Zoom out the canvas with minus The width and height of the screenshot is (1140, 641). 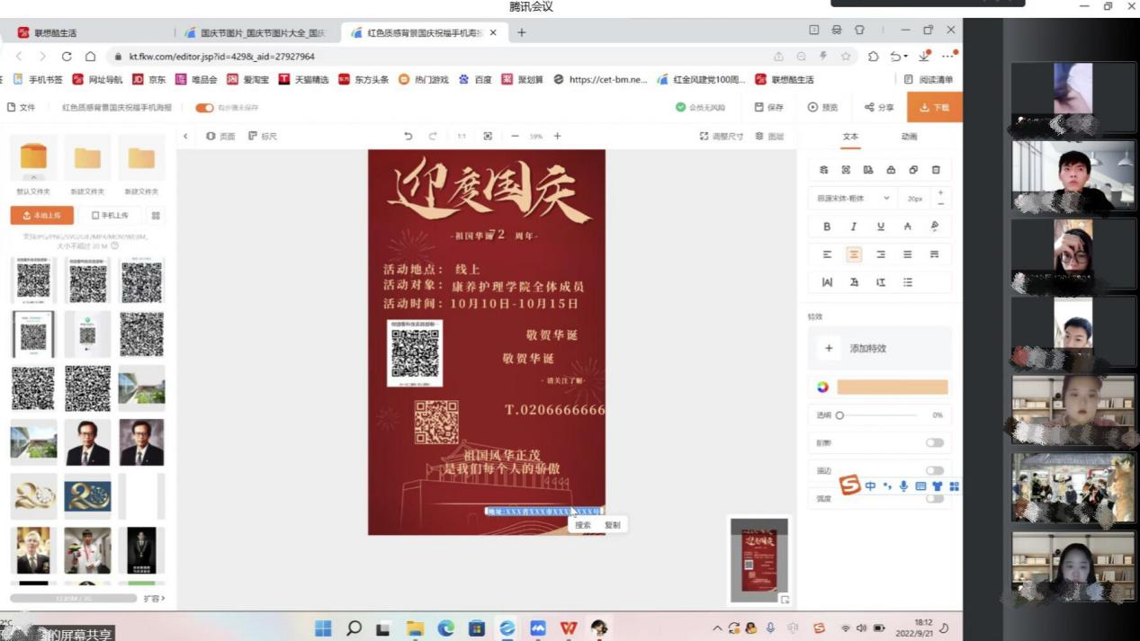(x=515, y=136)
